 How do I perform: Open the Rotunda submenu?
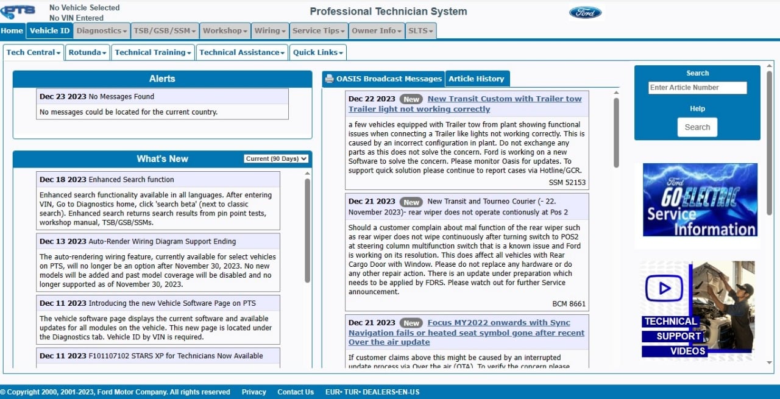click(88, 52)
